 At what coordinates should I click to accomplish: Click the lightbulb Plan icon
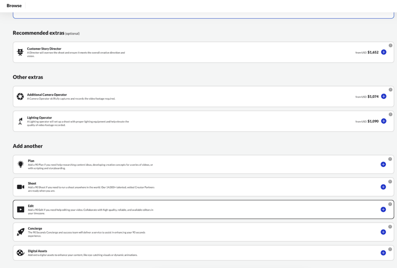pyautogui.click(x=20, y=164)
